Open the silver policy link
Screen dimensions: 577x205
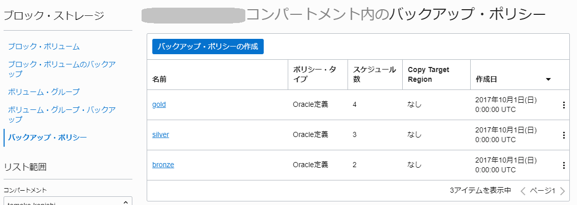(x=160, y=134)
